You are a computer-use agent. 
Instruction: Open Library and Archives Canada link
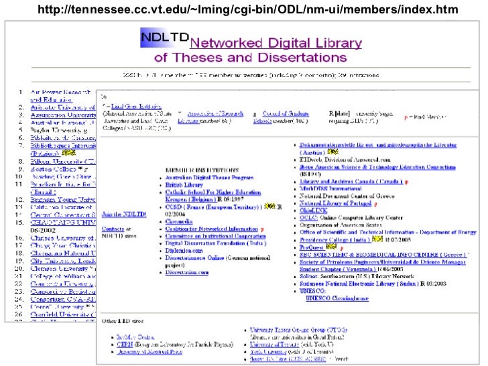(351, 182)
